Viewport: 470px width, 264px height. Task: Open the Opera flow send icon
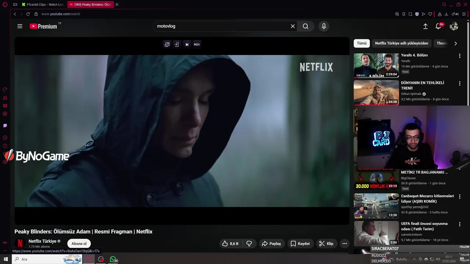(423, 14)
